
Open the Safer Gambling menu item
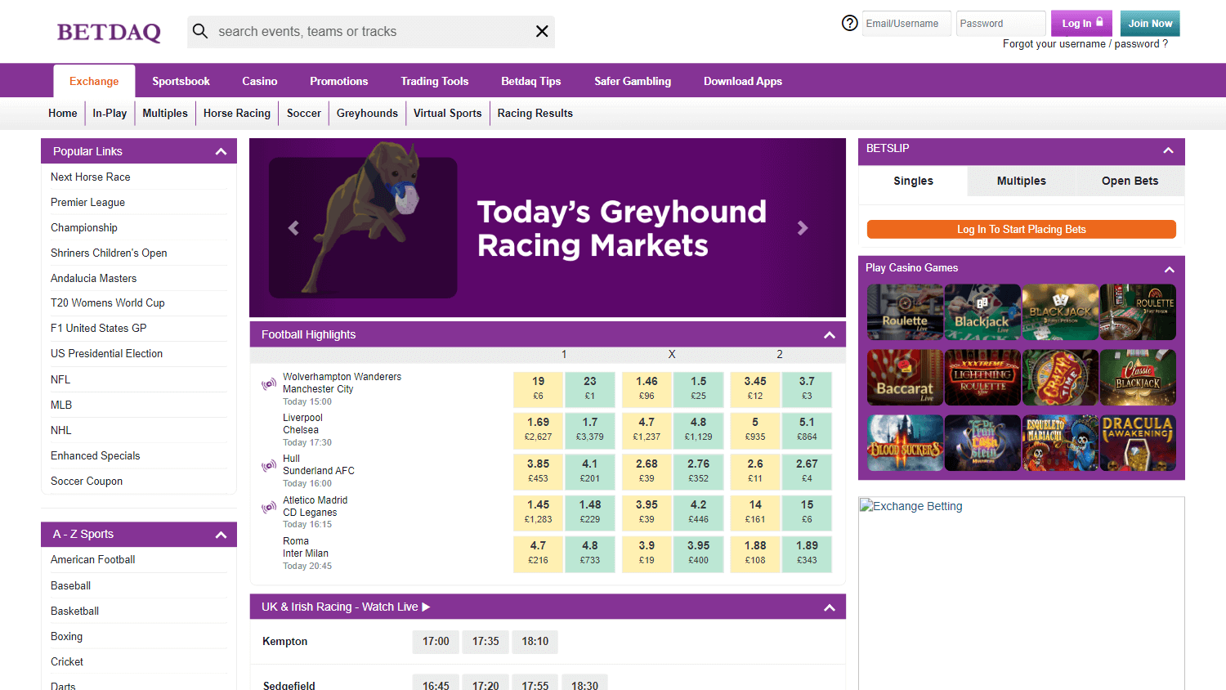click(633, 81)
